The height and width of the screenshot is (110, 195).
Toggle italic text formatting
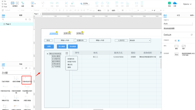(x=63, y=10)
